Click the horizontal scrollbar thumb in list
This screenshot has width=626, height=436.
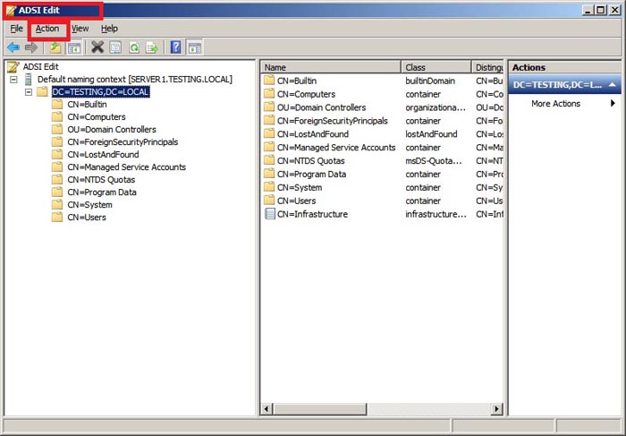coord(320,409)
